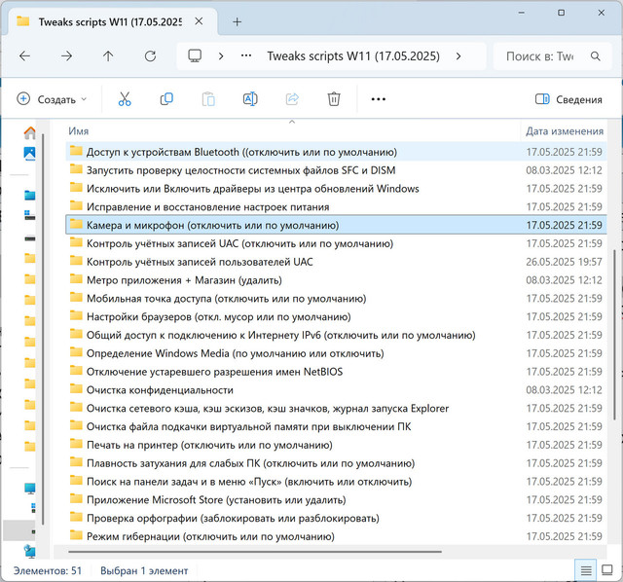Go up one folder level
Screen dimensions: 623x582
tap(108, 56)
